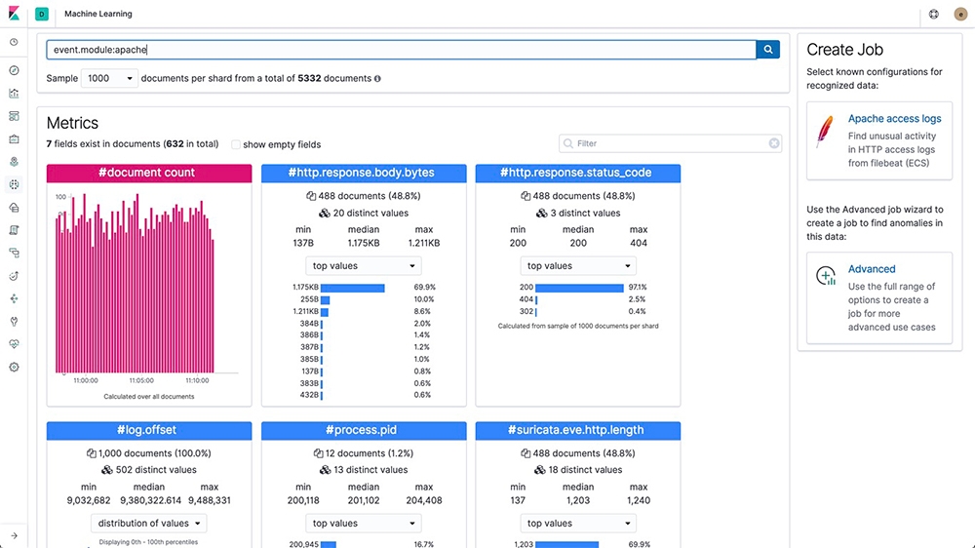Screen dimensions: 975x548
Task: Open distribution of values dropdown for log.offset
Action: click(x=148, y=523)
